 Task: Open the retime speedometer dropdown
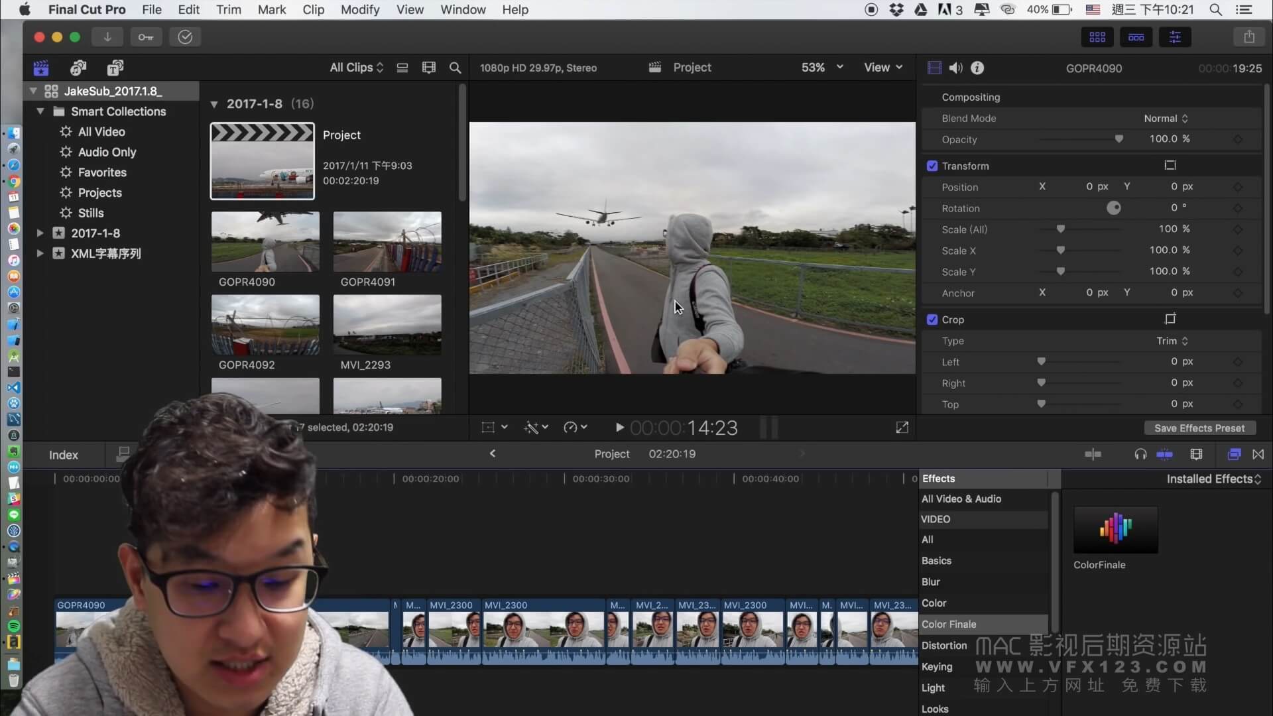click(576, 428)
